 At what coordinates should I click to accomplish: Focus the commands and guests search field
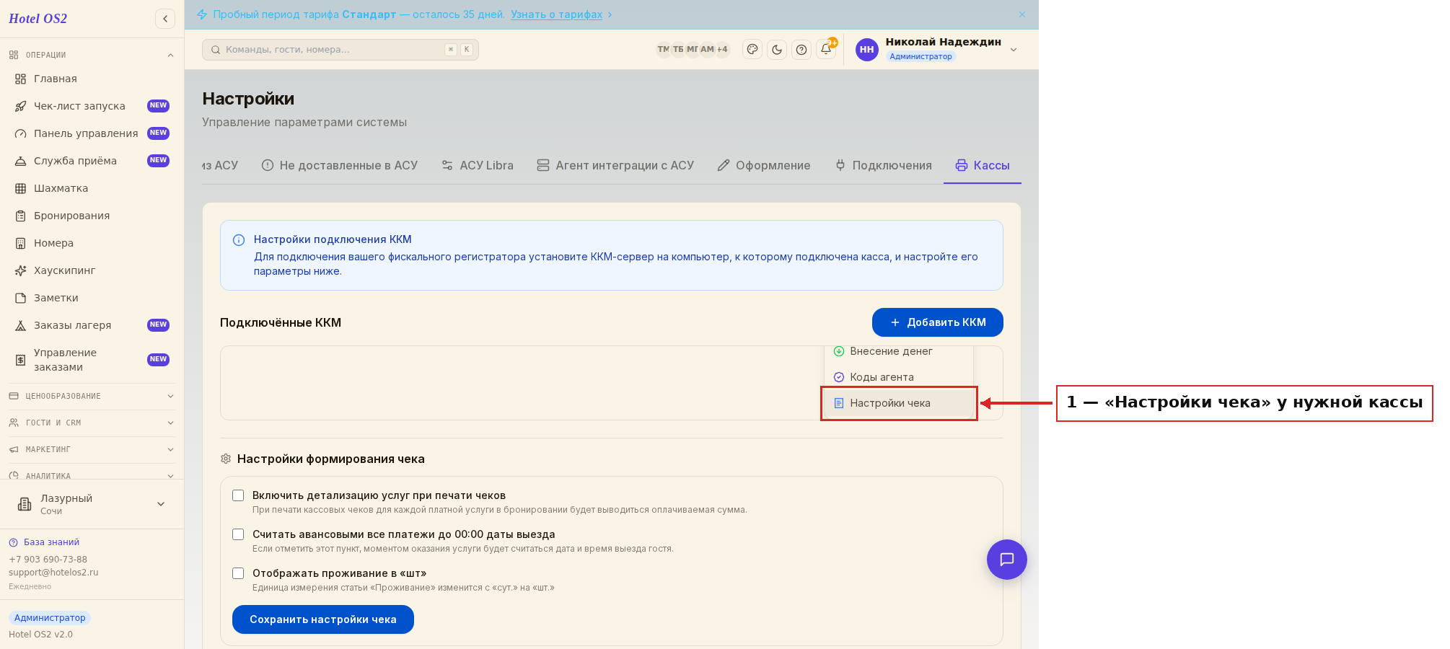tap(340, 50)
